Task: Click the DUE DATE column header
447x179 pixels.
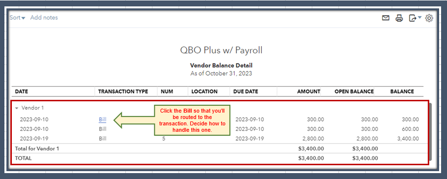Action: point(245,91)
